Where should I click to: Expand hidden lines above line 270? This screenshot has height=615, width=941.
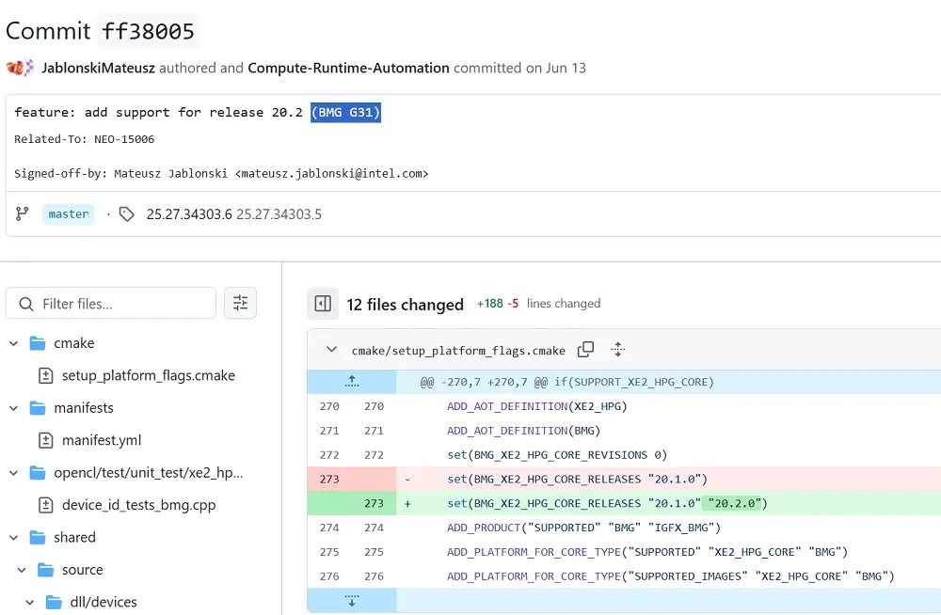click(351, 382)
